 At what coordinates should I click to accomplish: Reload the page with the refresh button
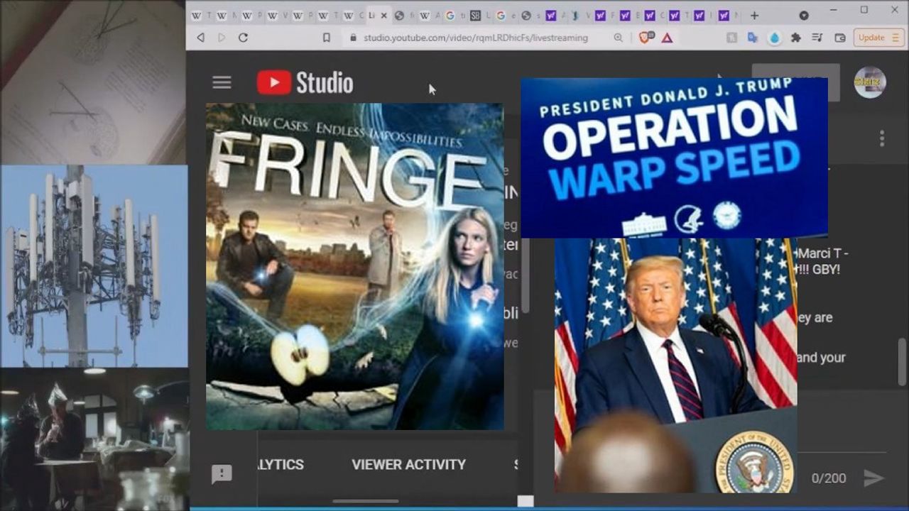[x=243, y=38]
